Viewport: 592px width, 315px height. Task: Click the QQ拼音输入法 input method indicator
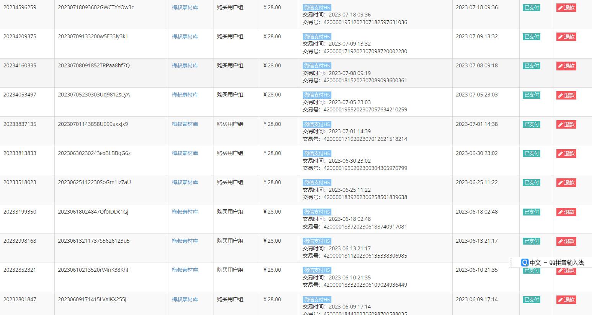pos(552,263)
